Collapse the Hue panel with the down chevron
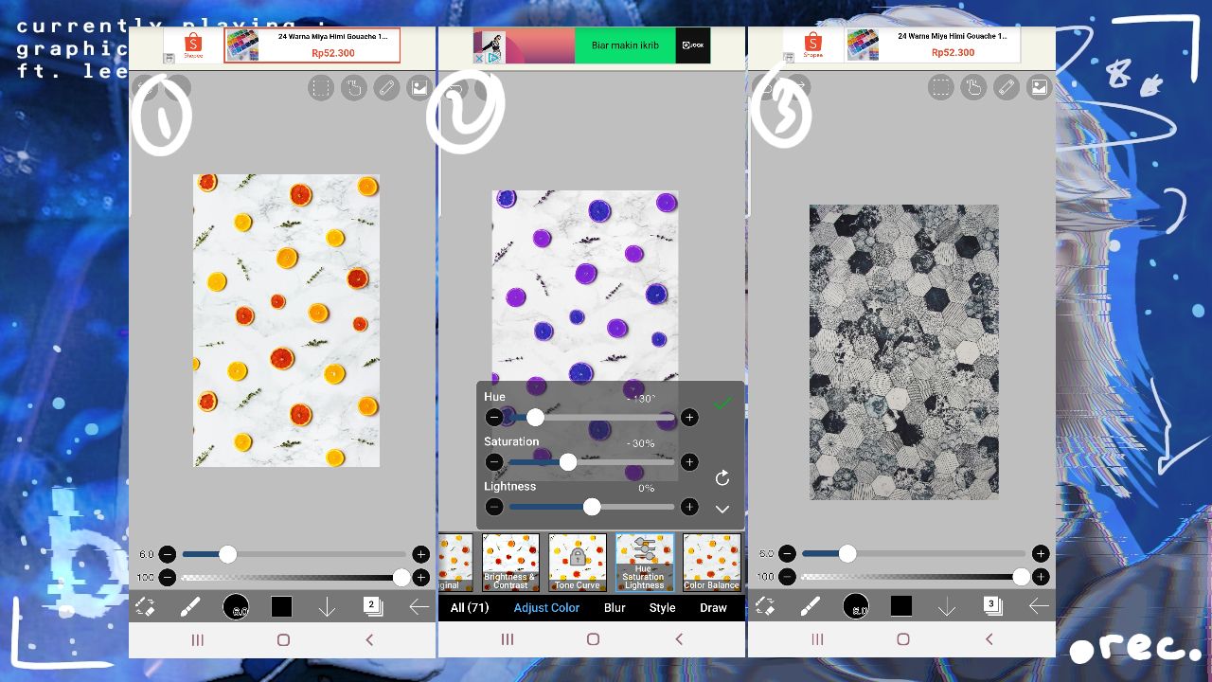Screen dimensions: 1212x682 pos(722,509)
